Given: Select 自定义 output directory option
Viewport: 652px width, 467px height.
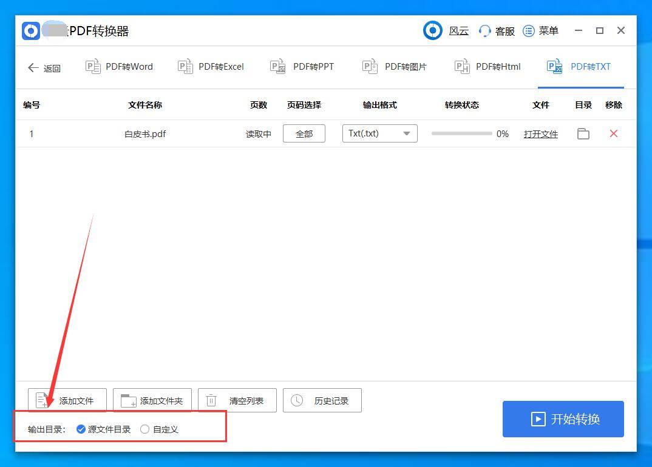Looking at the screenshot, I should pos(159,429).
